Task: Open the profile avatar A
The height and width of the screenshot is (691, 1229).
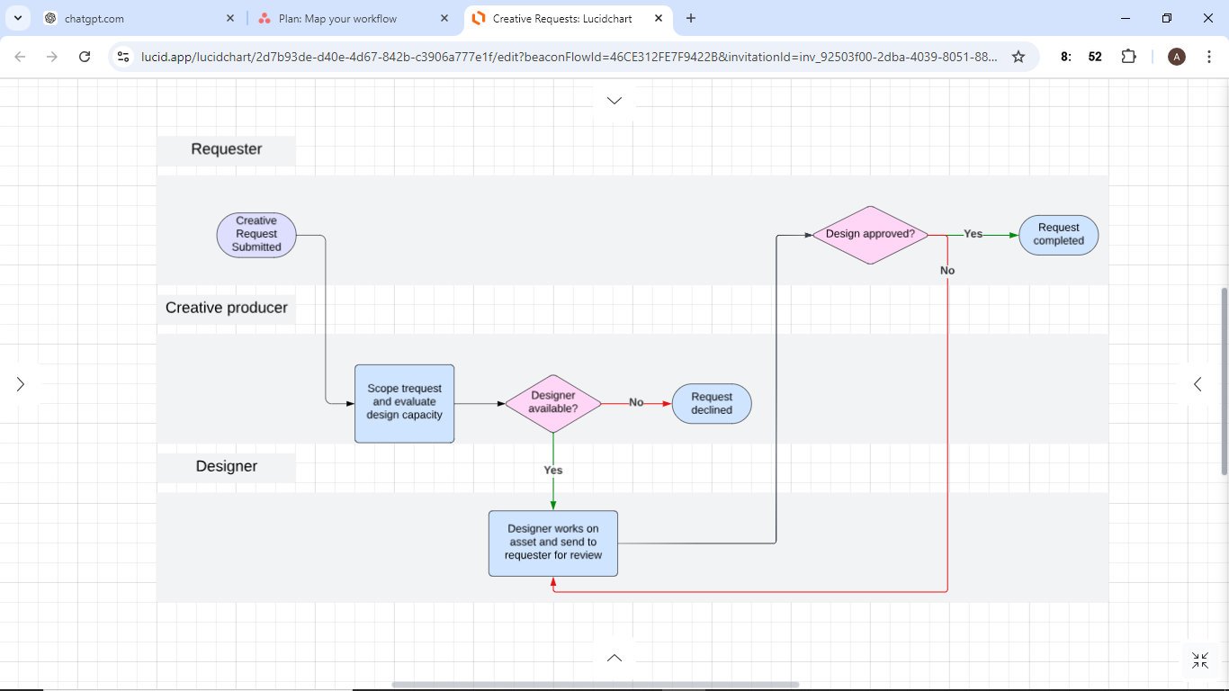Action: coord(1176,57)
